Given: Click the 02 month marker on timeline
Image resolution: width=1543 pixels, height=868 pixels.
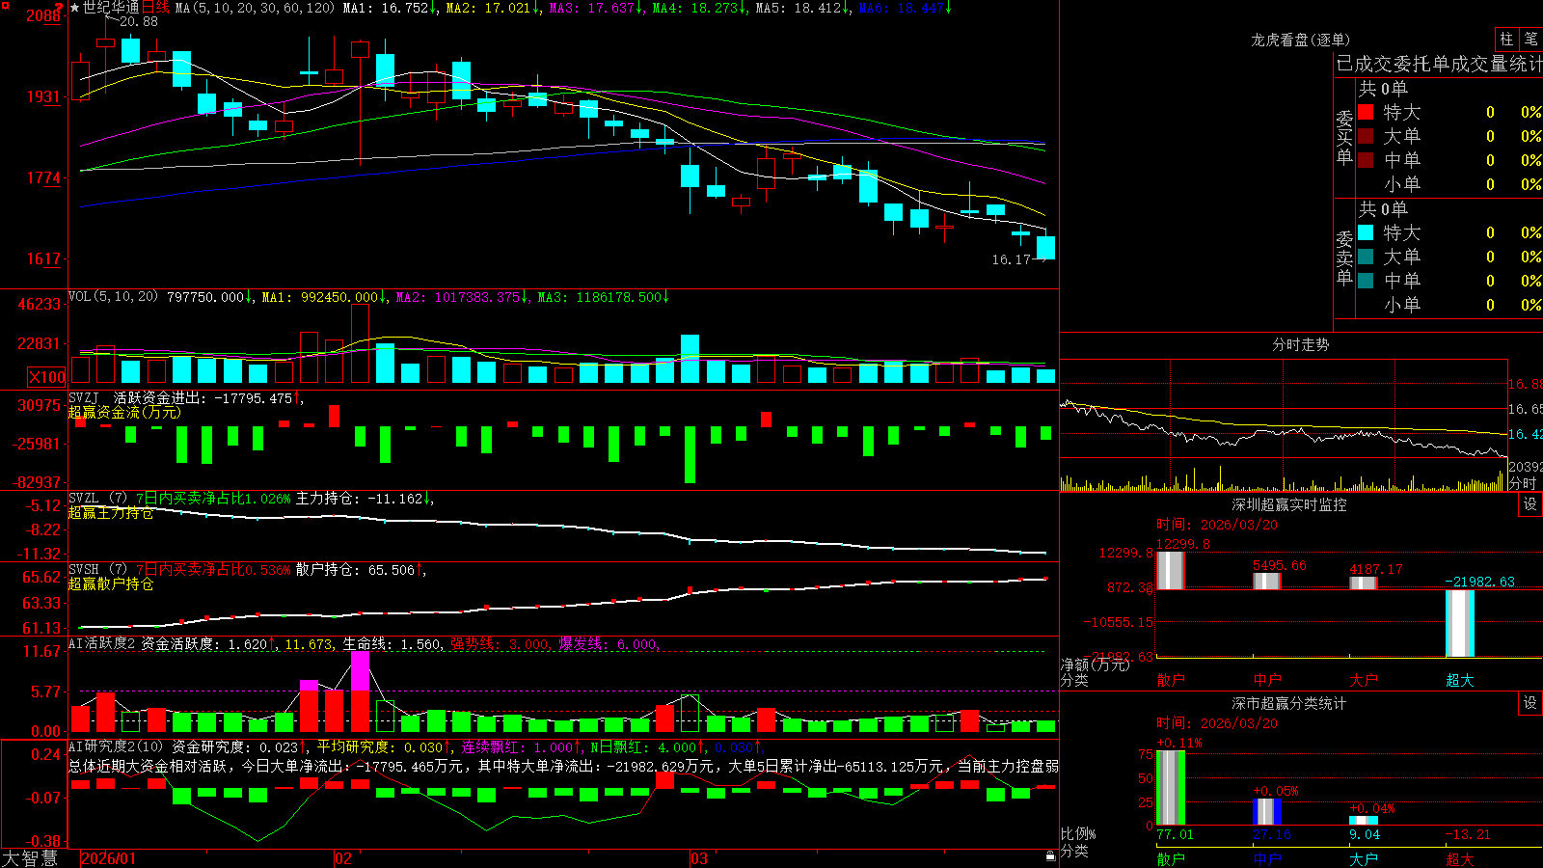Looking at the screenshot, I should click(x=343, y=858).
